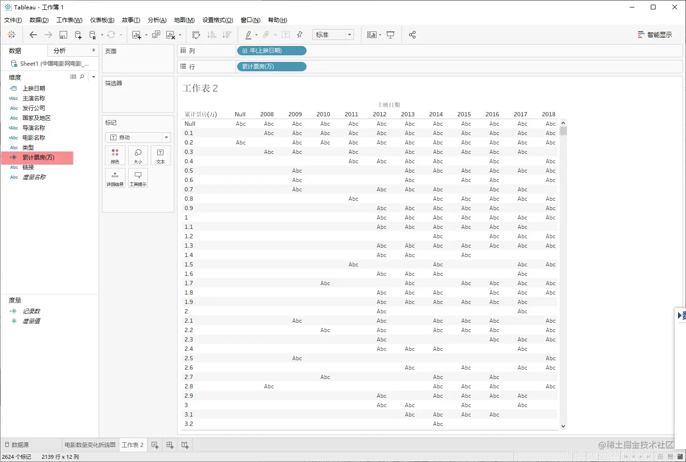Open the mark type dropdown set to 自动
This screenshot has height=462, width=686.
(x=138, y=137)
